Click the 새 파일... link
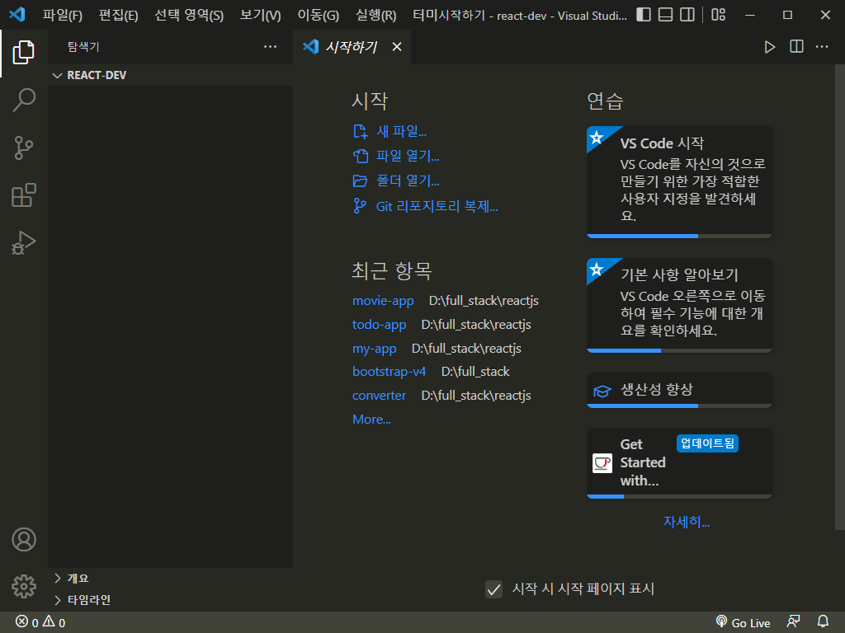The image size is (845, 633). click(x=390, y=131)
